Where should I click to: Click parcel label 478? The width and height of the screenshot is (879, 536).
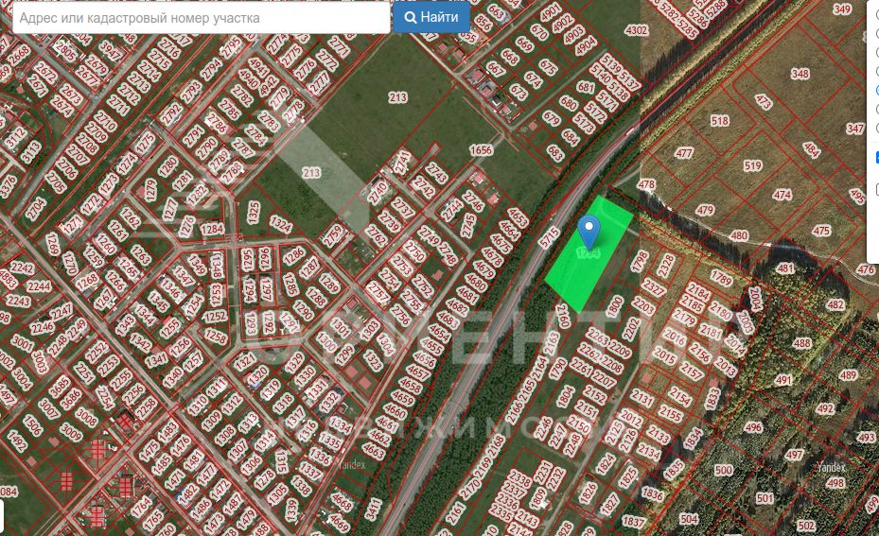pos(646,184)
